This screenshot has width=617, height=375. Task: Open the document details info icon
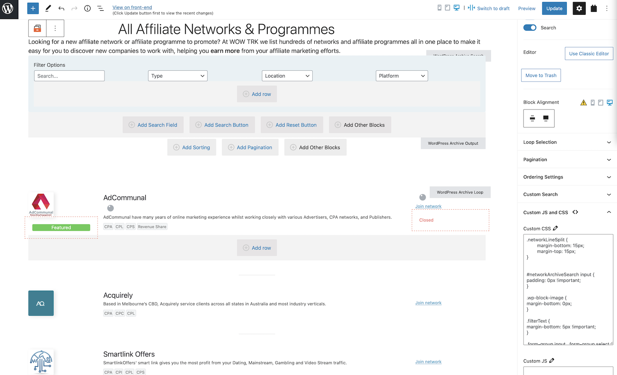(87, 8)
